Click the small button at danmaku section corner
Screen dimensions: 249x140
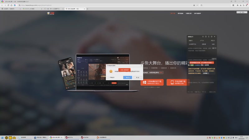[x=214, y=59]
